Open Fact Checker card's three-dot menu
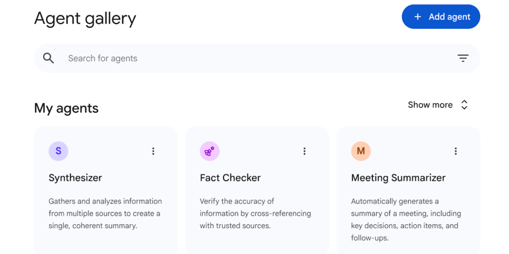Image resolution: width=509 pixels, height=254 pixels. [x=305, y=151]
